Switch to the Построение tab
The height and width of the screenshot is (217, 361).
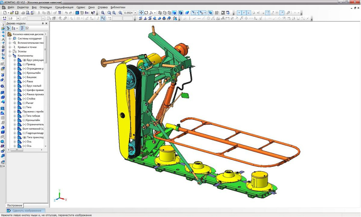click(15, 205)
